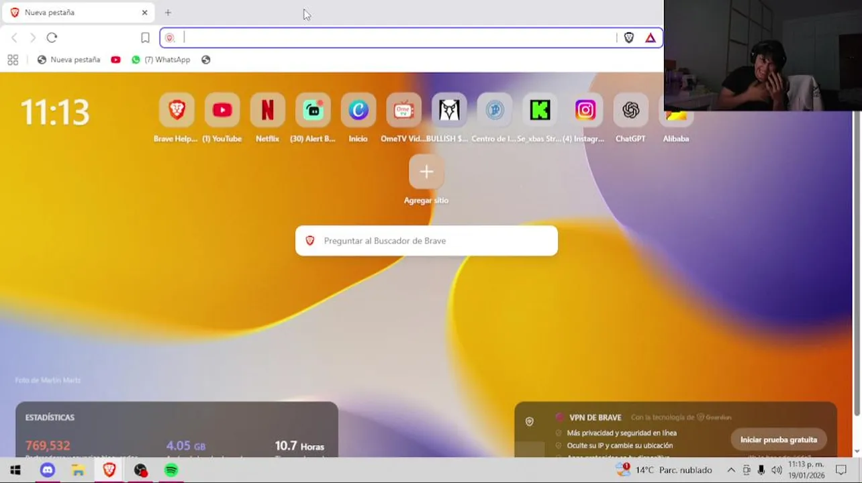Open File Explorer from the taskbar
The height and width of the screenshot is (483, 862).
78,470
